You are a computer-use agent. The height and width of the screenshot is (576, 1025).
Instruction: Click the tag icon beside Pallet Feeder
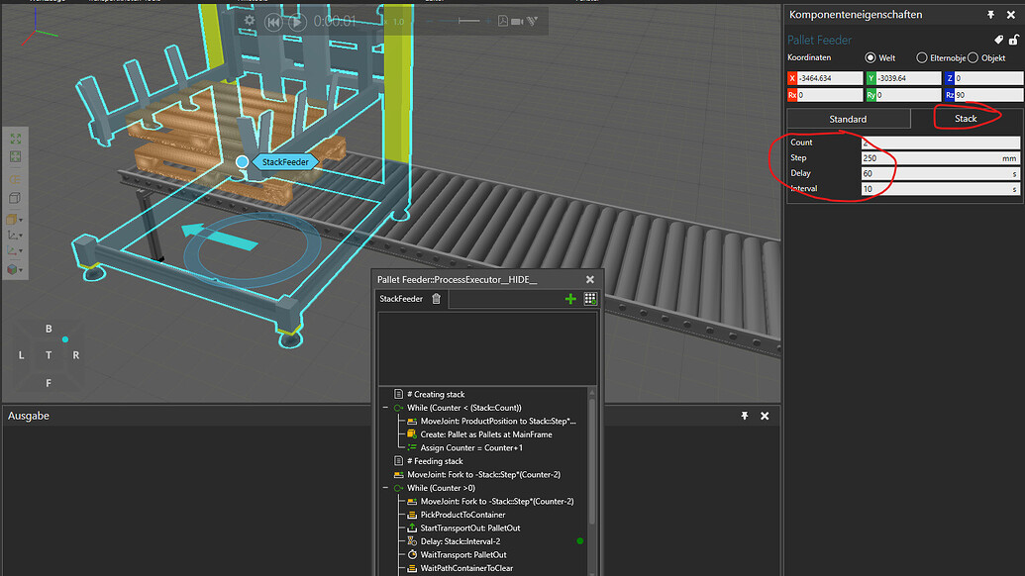click(999, 40)
